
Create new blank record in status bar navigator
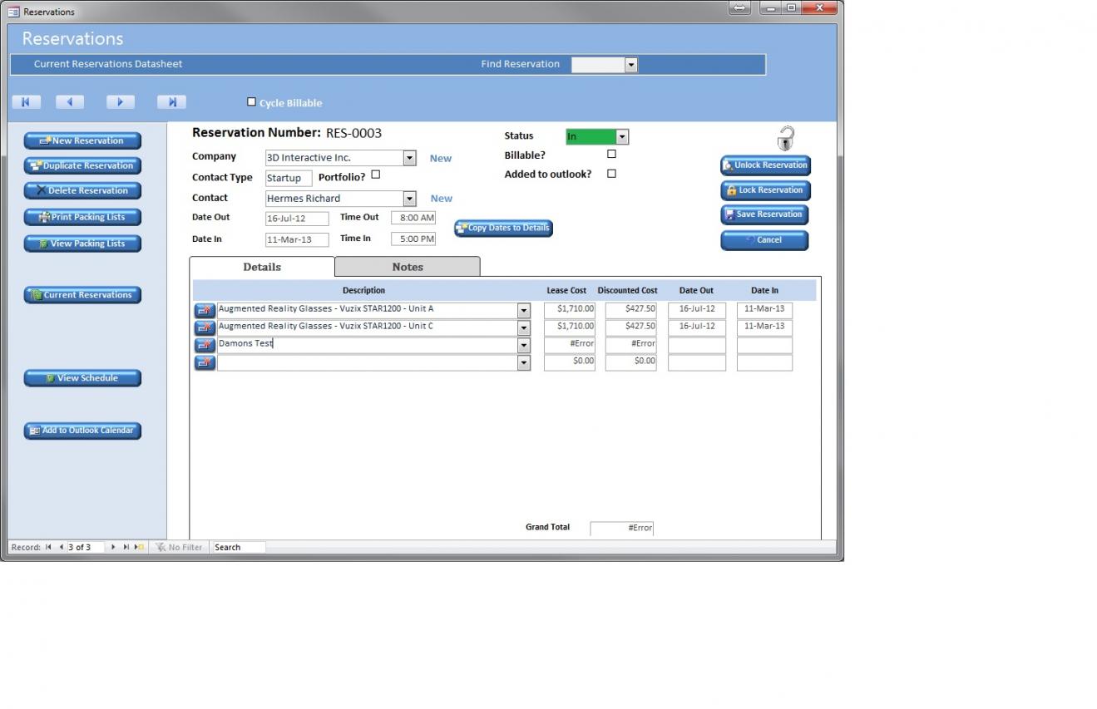tap(139, 547)
